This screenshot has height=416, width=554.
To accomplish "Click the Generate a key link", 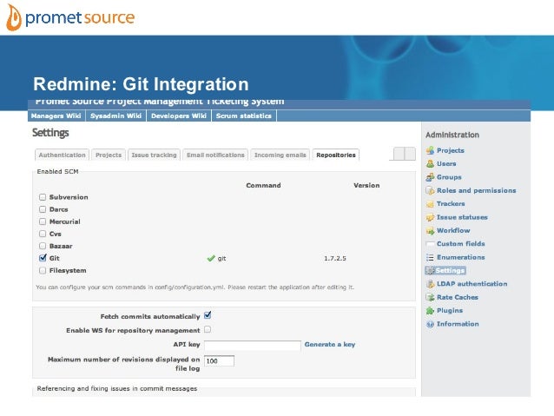I will coord(330,344).
